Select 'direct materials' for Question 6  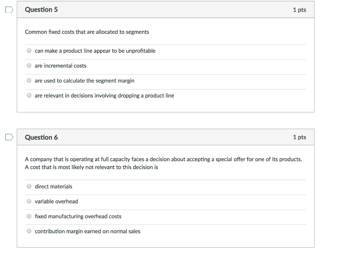point(29,186)
